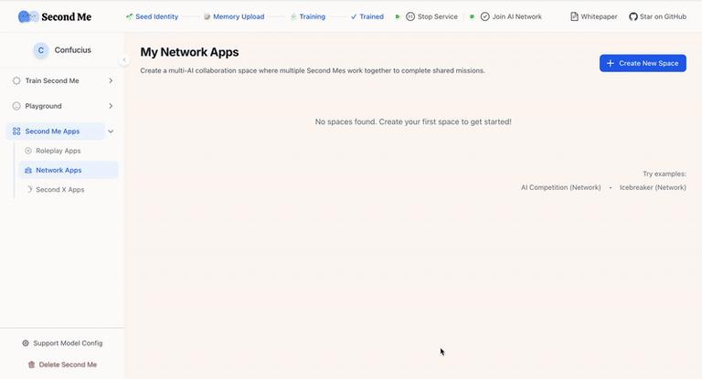The height and width of the screenshot is (379, 702).
Task: Click the Whitepaper document icon
Action: click(574, 16)
